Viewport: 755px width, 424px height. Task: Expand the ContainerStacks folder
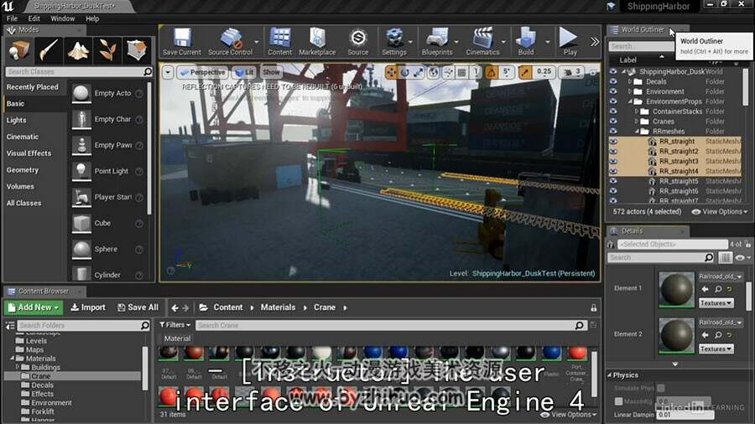(637, 111)
